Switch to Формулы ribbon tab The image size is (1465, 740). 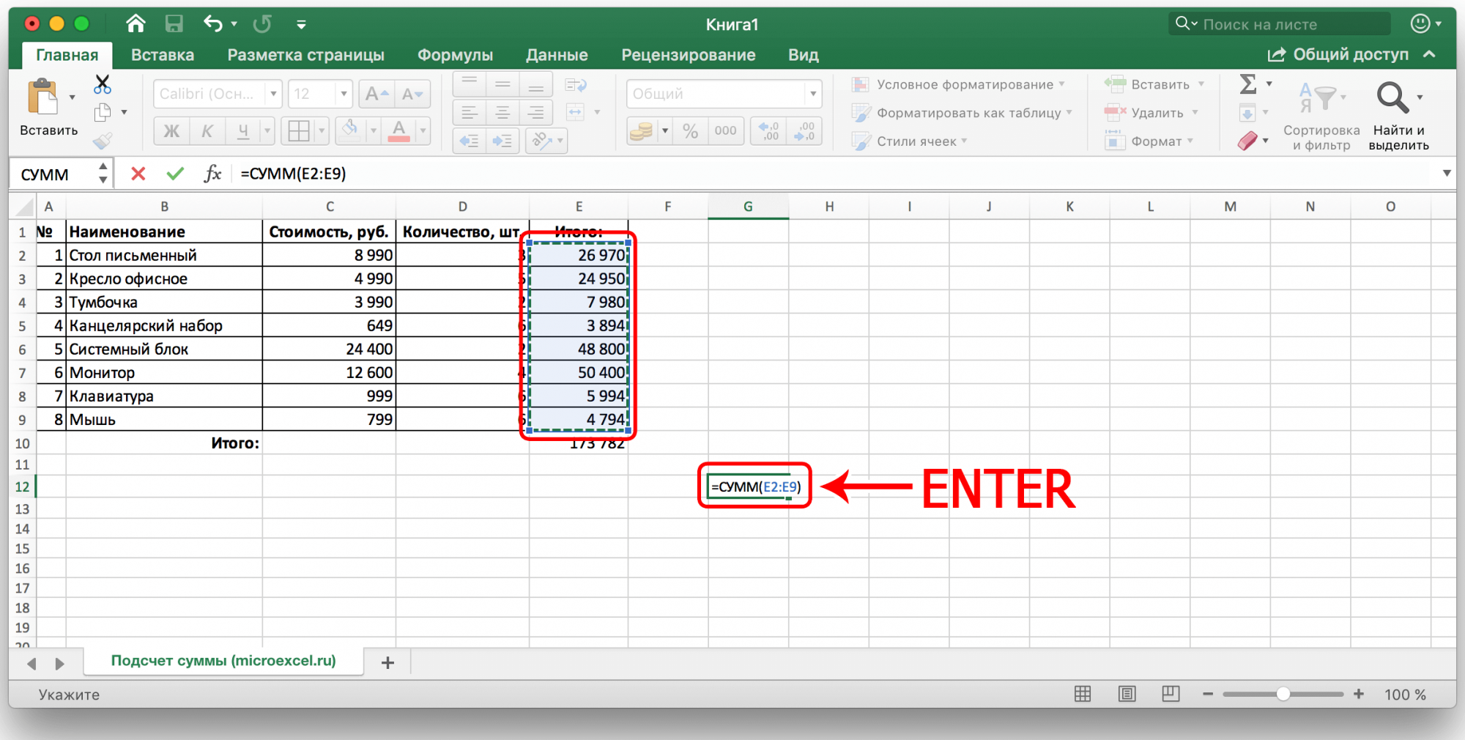455,55
